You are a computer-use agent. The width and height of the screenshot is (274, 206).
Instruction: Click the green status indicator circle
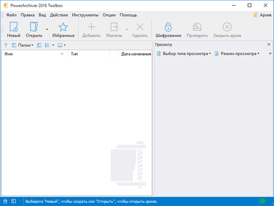click(263, 201)
